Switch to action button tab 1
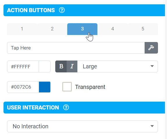The width and height of the screenshot is (167, 139). pos(22,29)
